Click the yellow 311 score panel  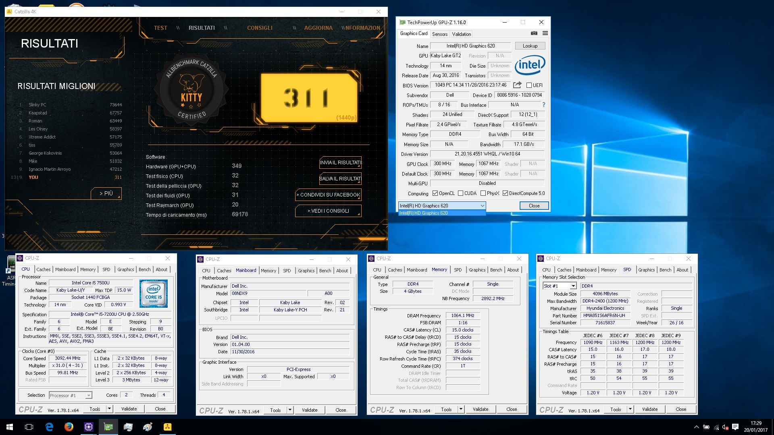(309, 97)
